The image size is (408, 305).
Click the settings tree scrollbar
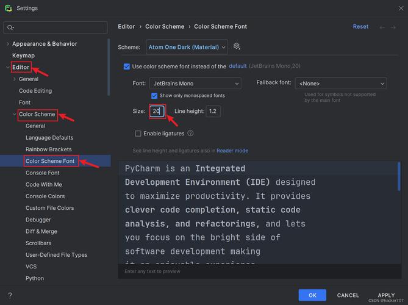click(x=109, y=67)
